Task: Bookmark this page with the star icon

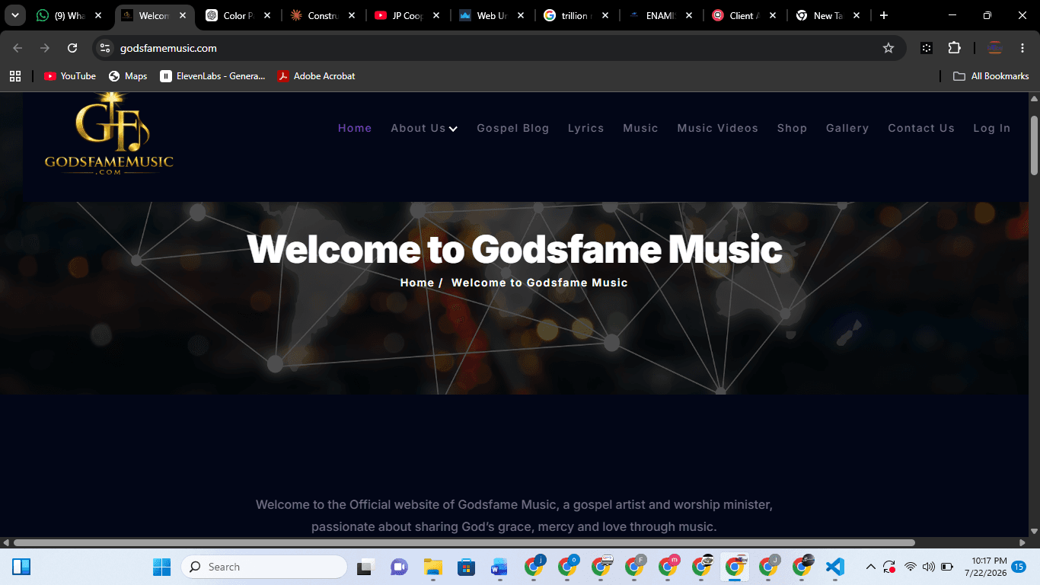Action: pyautogui.click(x=888, y=48)
